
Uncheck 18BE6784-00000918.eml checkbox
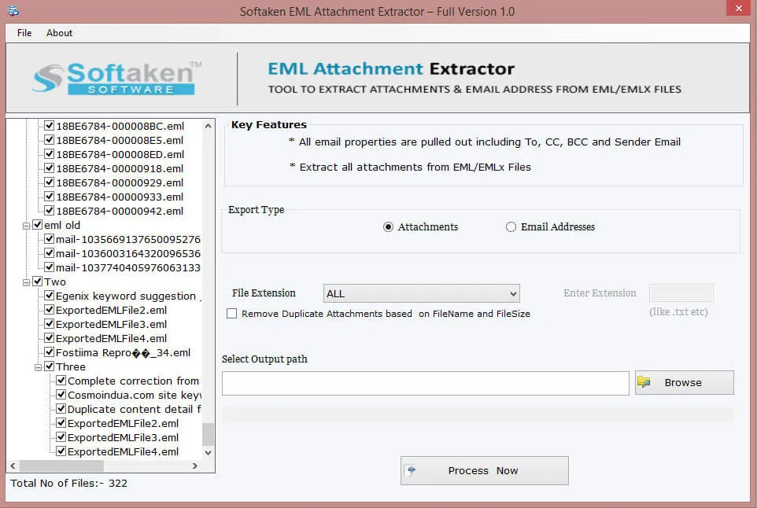50,167
